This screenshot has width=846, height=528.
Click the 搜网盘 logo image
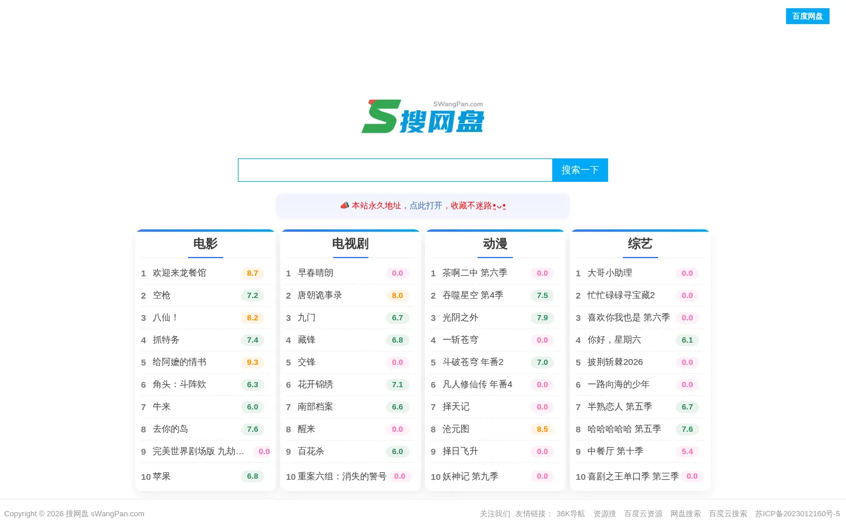[x=423, y=116]
